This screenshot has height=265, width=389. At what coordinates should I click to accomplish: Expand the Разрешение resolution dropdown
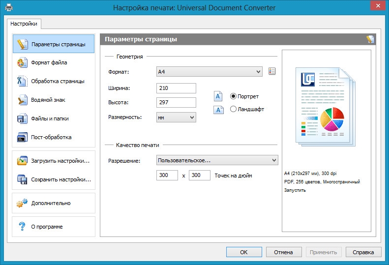coord(217,160)
